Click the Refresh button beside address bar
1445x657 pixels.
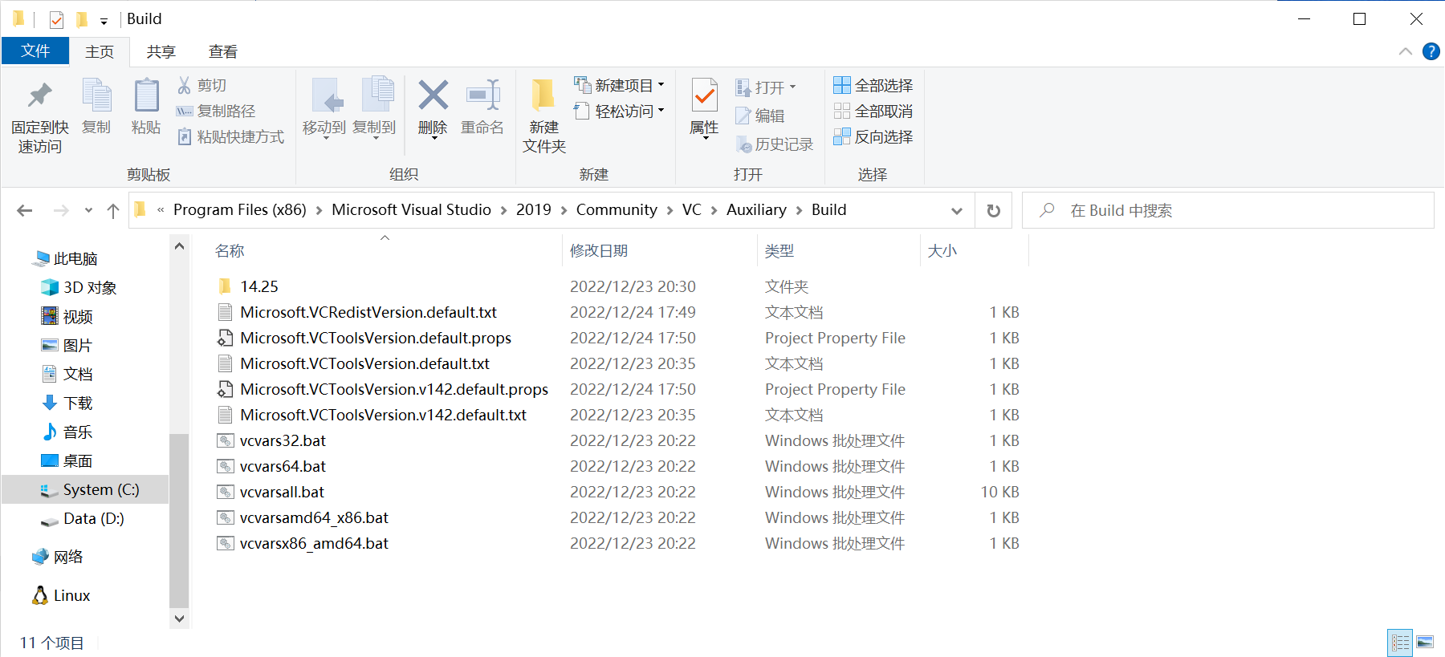993,210
